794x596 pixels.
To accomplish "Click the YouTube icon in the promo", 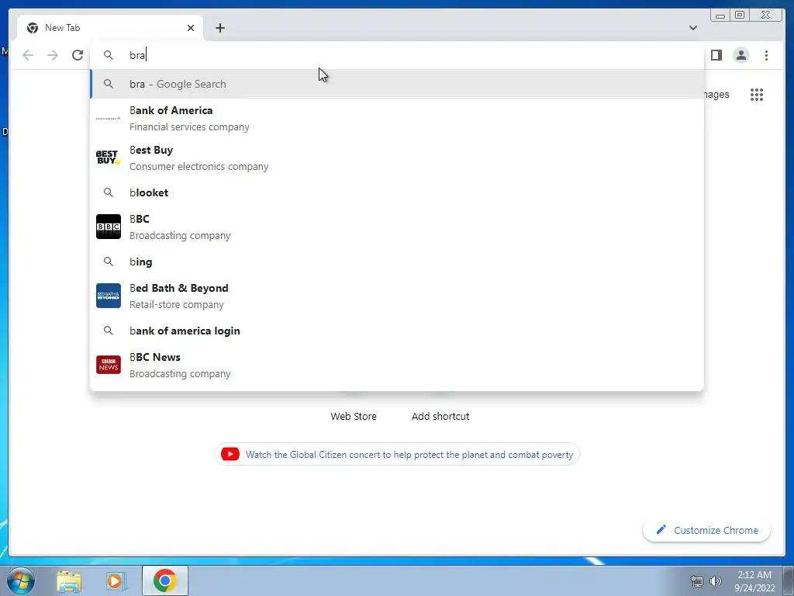I will point(230,454).
